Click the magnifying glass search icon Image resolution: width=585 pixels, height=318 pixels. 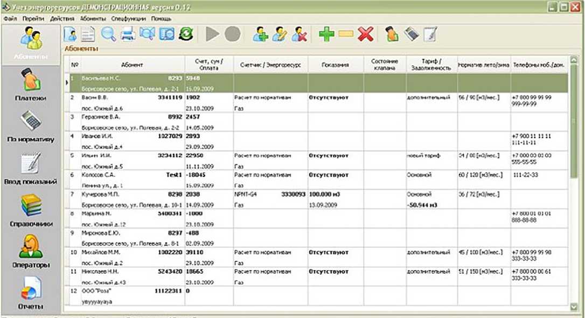pos(109,34)
